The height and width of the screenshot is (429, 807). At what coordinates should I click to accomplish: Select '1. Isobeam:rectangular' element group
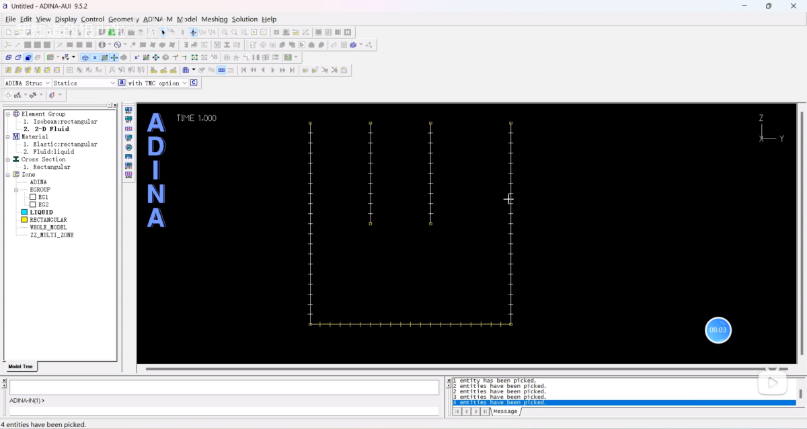tap(60, 122)
